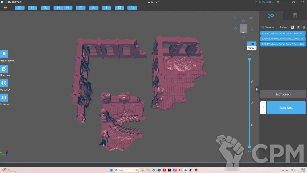Viewport: 307px width, 173px height.
Task: Toggle the eye view mode icon
Action: tap(251, 18)
